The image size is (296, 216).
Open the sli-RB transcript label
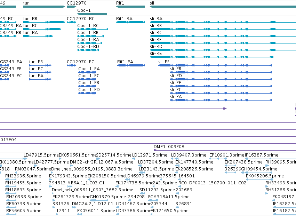click(156, 26)
